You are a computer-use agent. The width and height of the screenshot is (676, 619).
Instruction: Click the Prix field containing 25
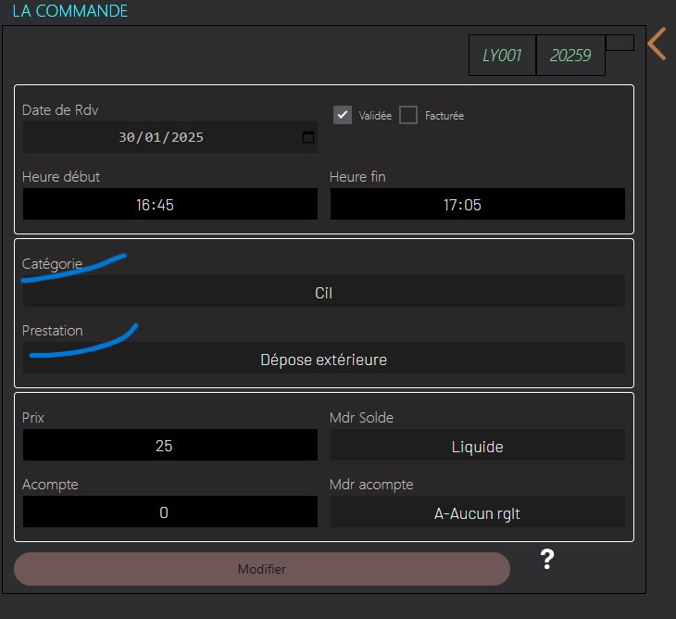pyautogui.click(x=169, y=446)
